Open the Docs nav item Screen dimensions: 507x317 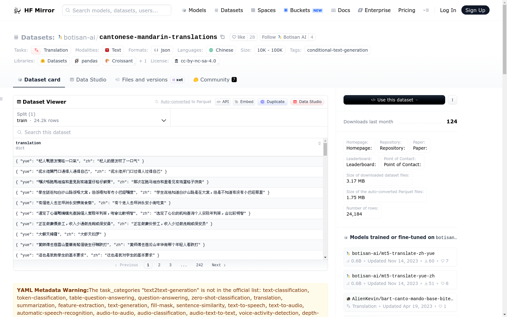pos(341,10)
